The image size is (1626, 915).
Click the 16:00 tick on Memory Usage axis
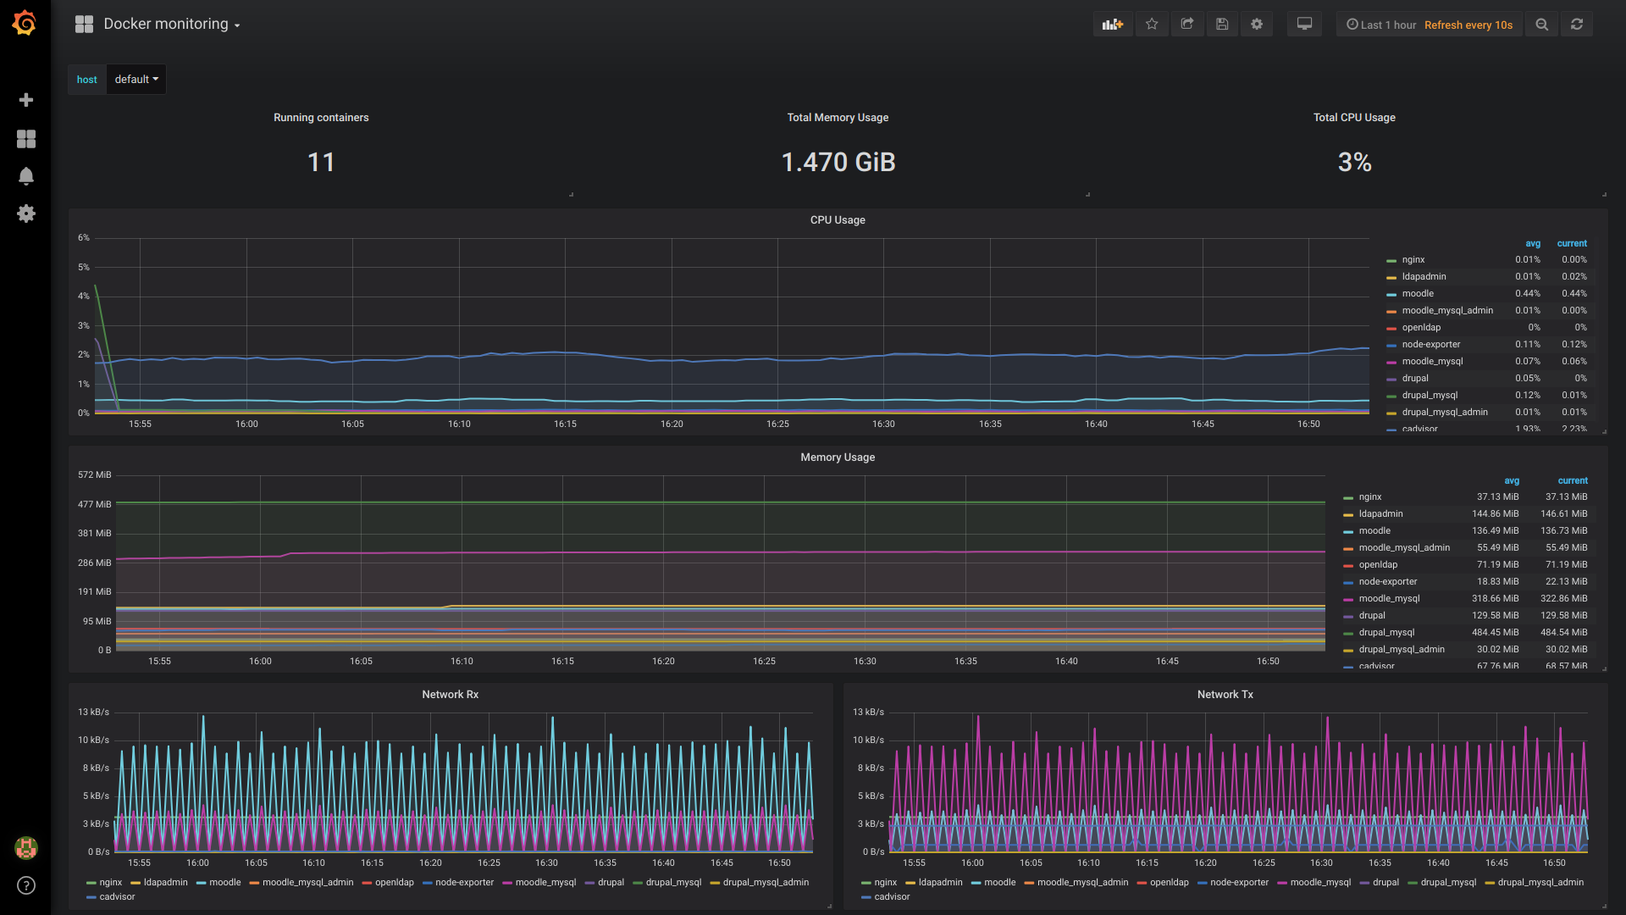click(260, 662)
